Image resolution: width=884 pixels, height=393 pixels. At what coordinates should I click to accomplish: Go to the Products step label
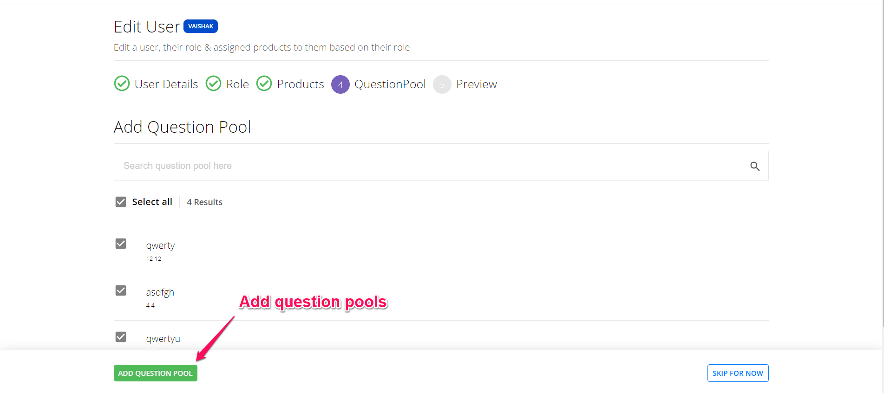(301, 84)
